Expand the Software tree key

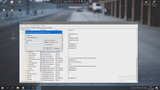(24, 79)
